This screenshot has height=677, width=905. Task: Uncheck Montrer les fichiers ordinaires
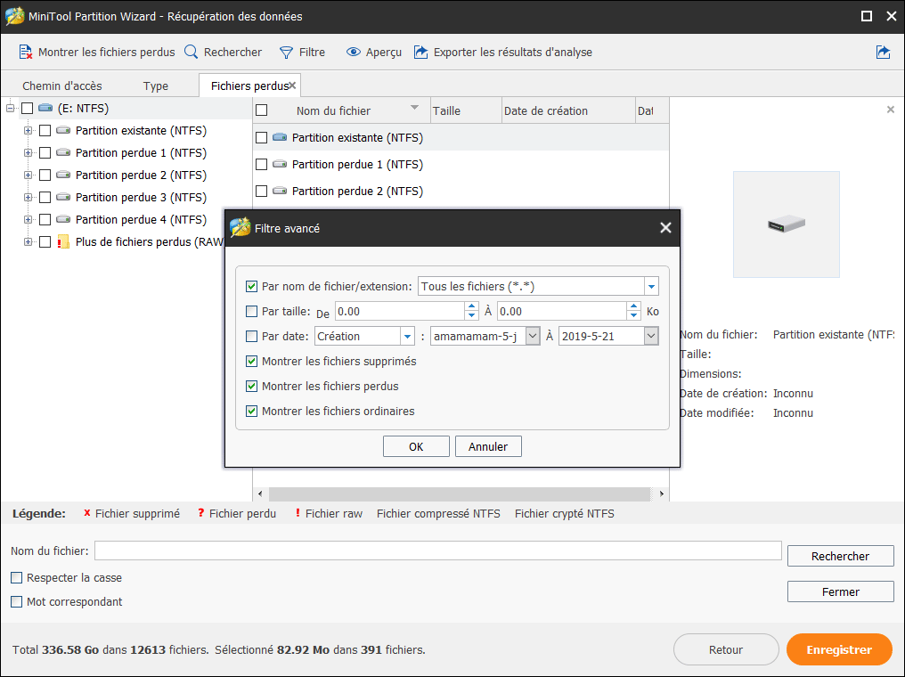(252, 411)
